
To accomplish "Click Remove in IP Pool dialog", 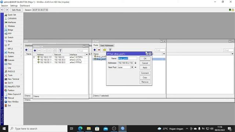I will [145, 82].
